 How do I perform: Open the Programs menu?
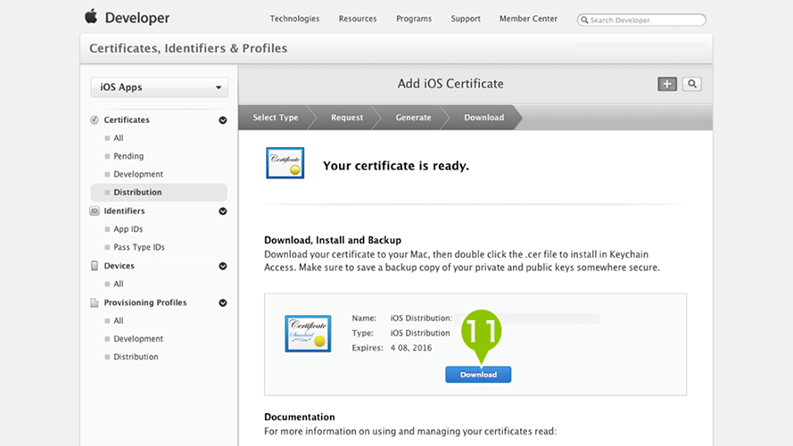click(x=414, y=19)
